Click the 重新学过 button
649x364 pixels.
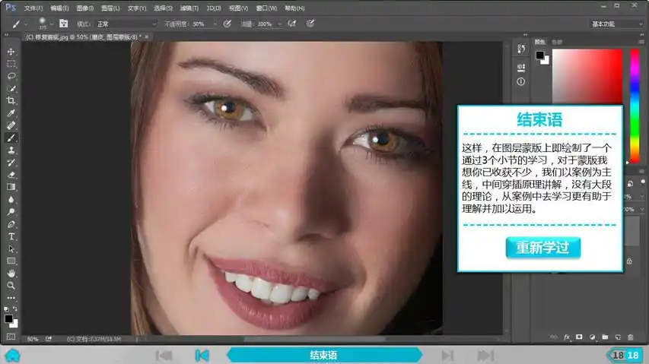[542, 248]
